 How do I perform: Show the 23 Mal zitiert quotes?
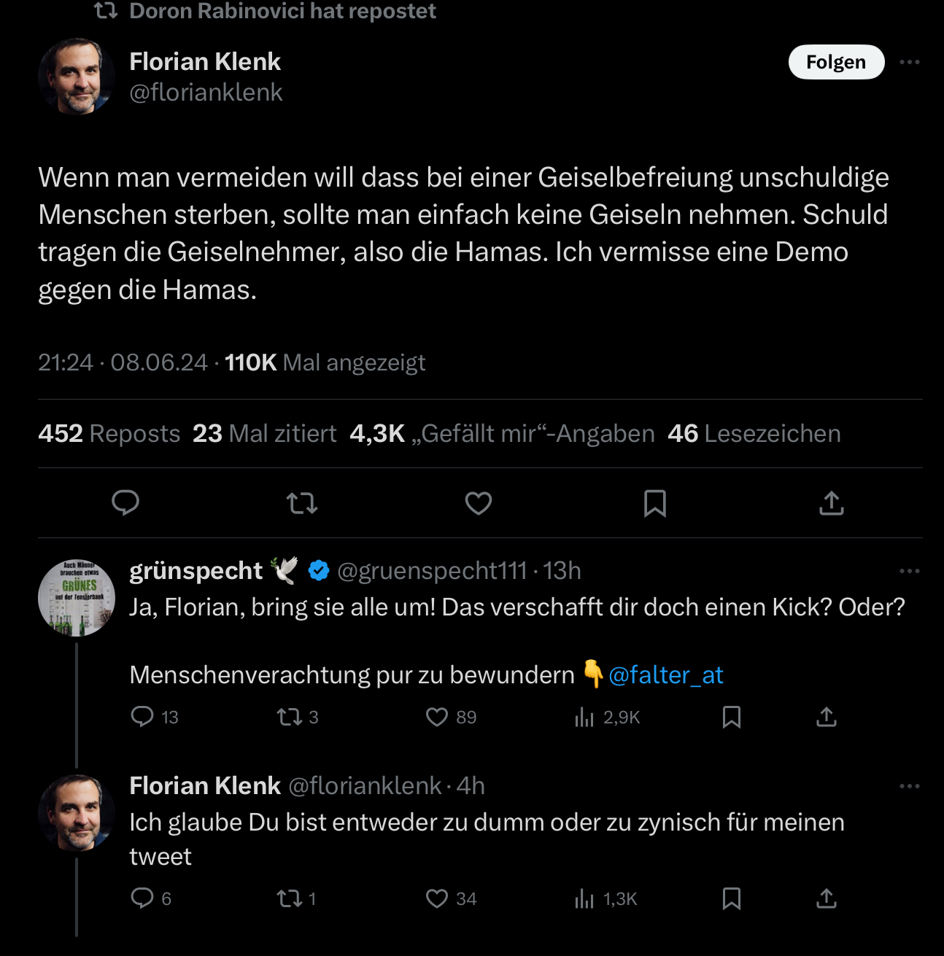pos(264,434)
